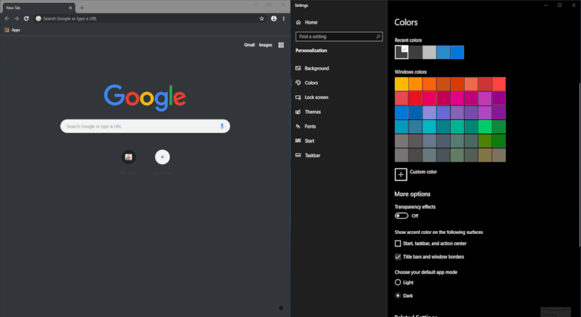
Task: Maximize the Settings window
Action: coord(559,5)
